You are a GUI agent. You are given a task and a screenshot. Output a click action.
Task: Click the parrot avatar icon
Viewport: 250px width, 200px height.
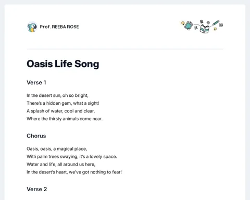coord(32,27)
